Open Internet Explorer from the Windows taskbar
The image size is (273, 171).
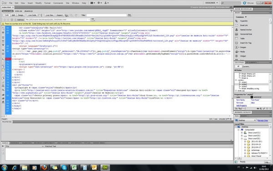click(15, 168)
